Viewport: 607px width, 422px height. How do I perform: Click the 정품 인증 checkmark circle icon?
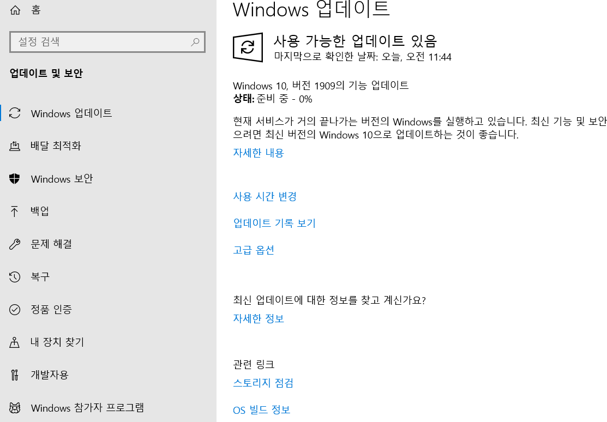[15, 309]
